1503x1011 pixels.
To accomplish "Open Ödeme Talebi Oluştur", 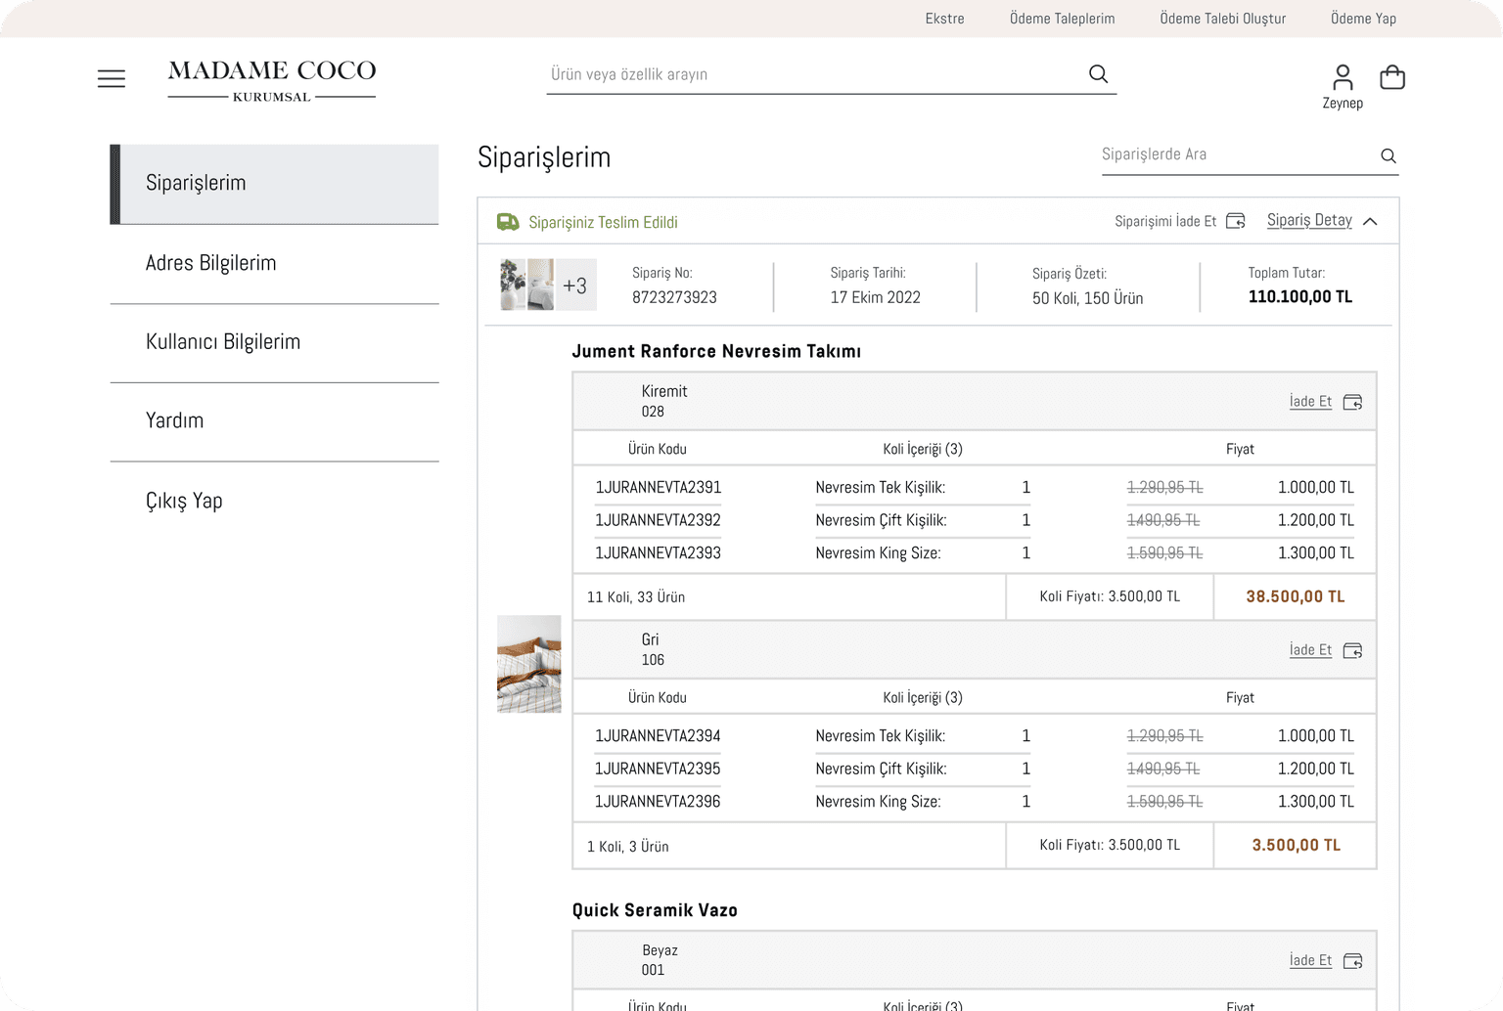I will coord(1221,18).
